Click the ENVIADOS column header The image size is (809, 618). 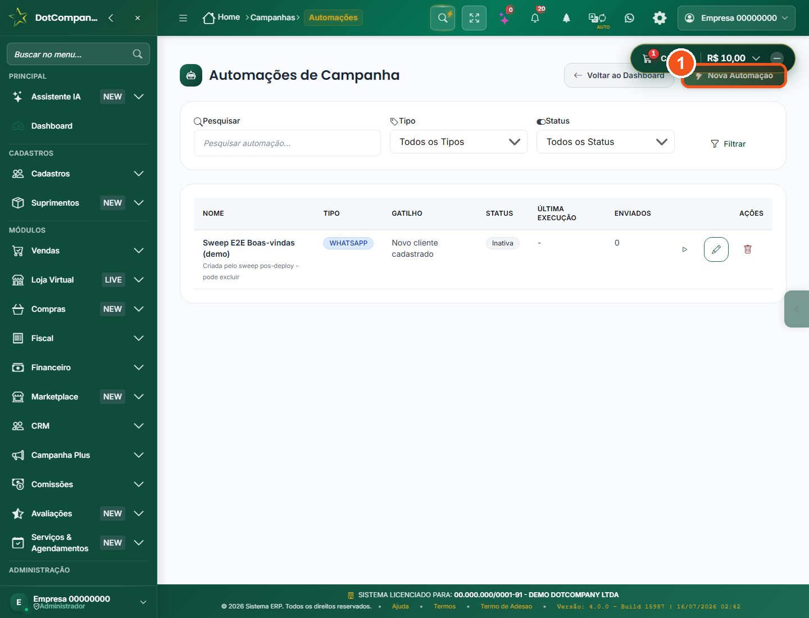click(633, 213)
